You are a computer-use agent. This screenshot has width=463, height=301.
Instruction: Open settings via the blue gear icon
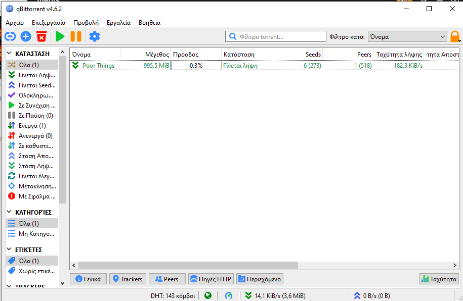point(95,36)
